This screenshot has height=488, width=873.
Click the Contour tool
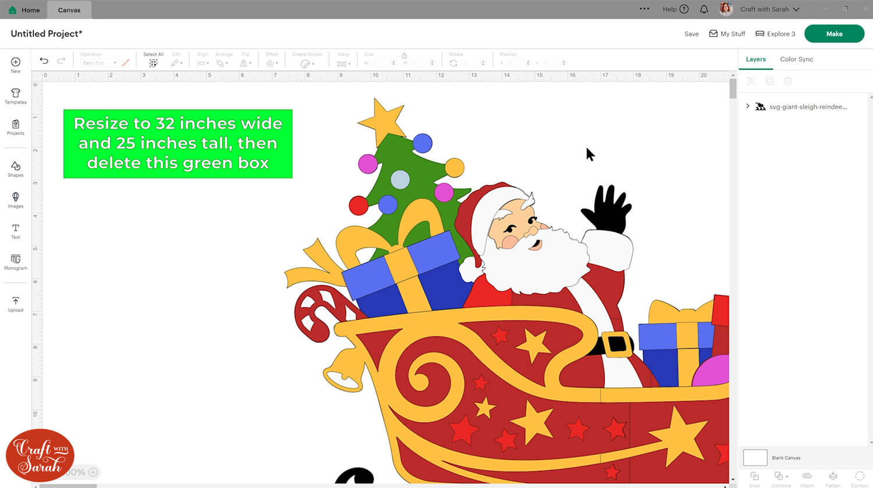[860, 479]
